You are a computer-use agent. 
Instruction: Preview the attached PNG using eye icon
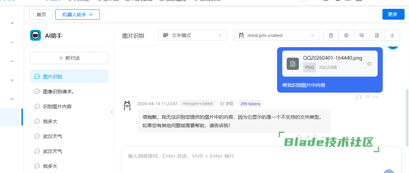coord(369,64)
